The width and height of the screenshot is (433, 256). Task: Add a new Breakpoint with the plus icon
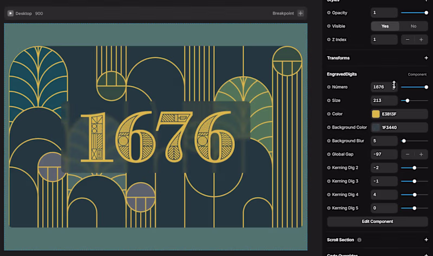[300, 13]
